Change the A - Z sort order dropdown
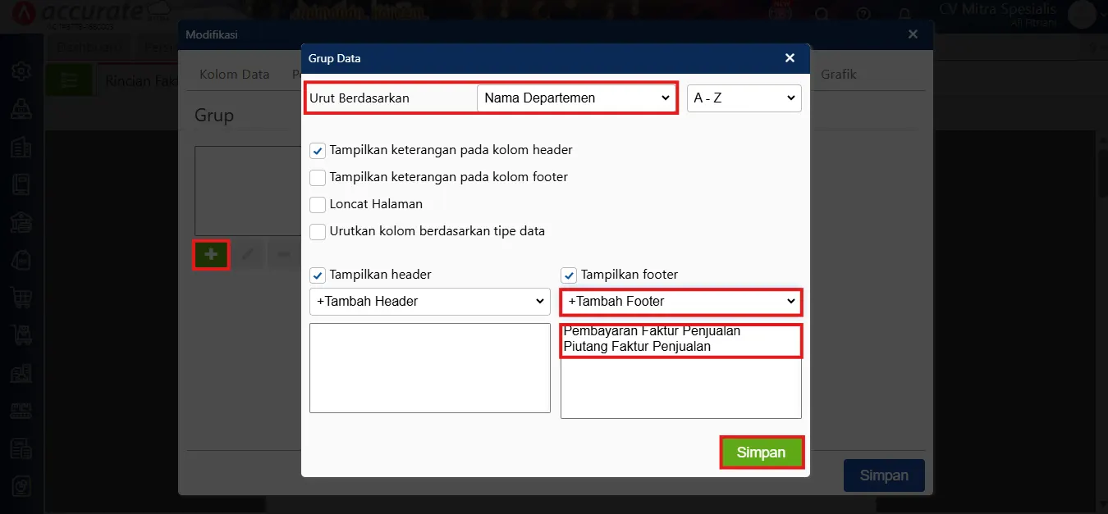 [743, 98]
